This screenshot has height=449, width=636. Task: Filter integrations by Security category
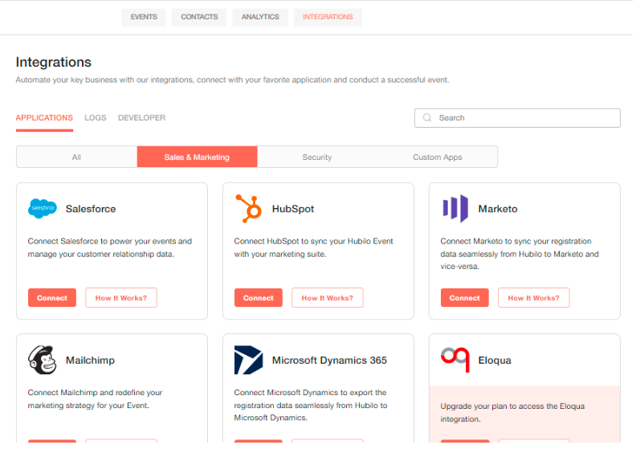[317, 157]
